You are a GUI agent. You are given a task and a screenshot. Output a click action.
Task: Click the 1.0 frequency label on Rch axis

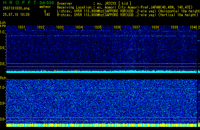(x=3, y=88)
